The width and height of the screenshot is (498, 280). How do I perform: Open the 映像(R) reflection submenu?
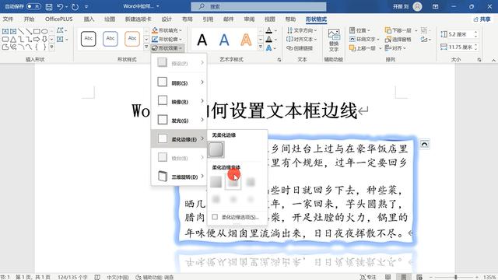tap(179, 101)
